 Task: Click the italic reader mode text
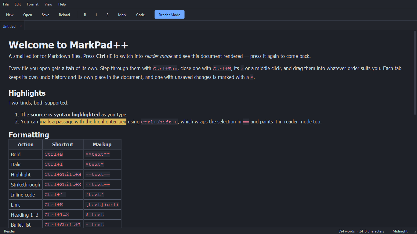click(158, 56)
